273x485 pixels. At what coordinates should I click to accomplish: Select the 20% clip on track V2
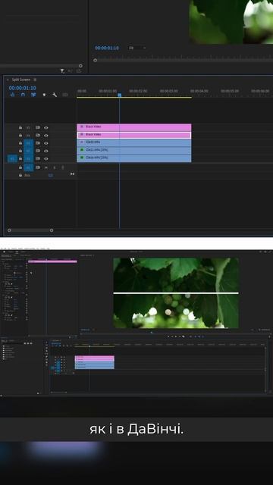pos(134,150)
